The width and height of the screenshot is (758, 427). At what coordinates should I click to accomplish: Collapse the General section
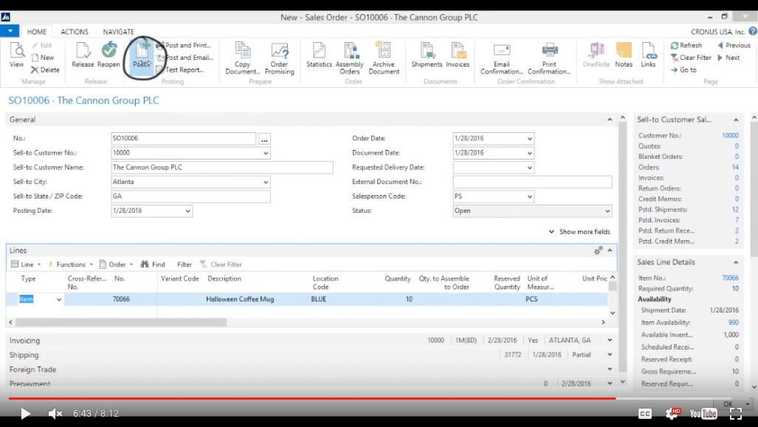(x=610, y=120)
